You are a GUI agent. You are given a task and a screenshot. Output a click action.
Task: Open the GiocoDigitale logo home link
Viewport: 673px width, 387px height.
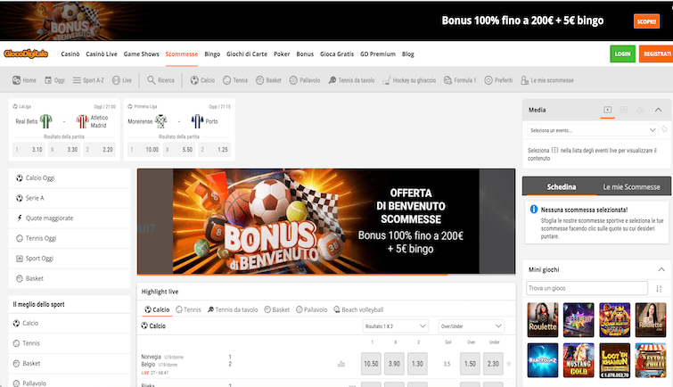26,54
